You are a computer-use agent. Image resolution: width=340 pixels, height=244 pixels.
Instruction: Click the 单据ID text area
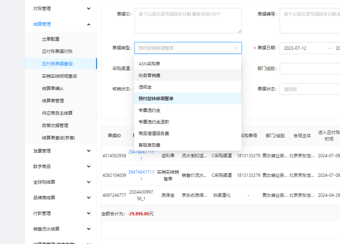188,21
